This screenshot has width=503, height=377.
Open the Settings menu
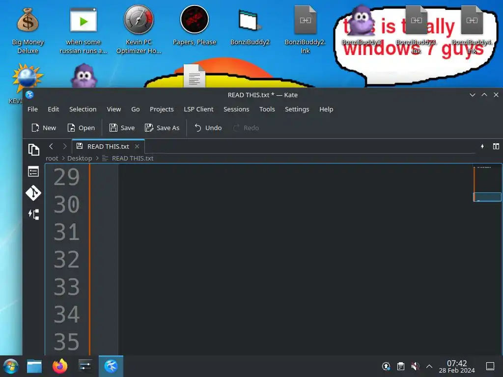(297, 109)
